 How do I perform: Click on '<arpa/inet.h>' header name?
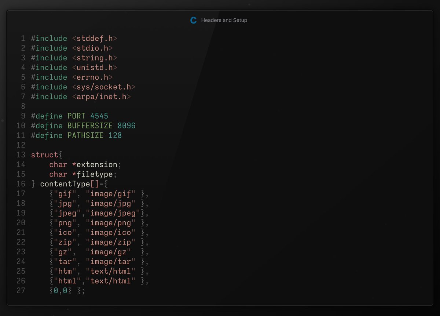click(x=102, y=97)
